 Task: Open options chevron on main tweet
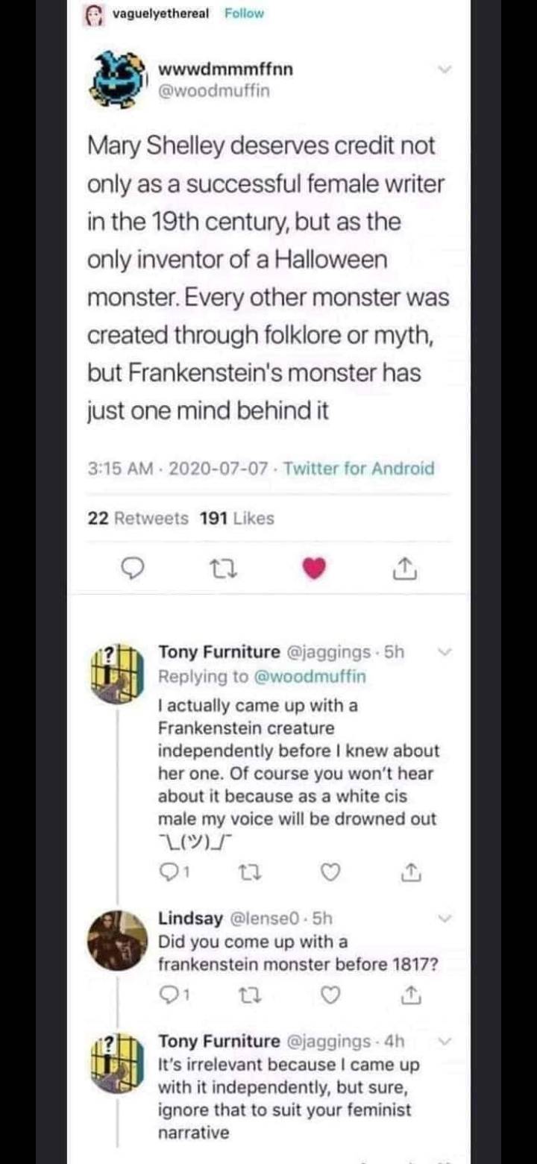point(445,69)
